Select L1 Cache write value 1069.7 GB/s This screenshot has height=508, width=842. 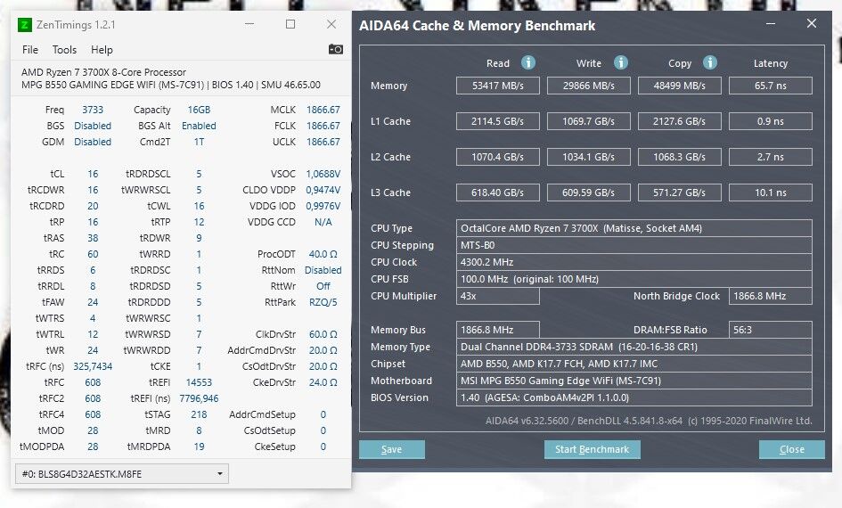589,121
